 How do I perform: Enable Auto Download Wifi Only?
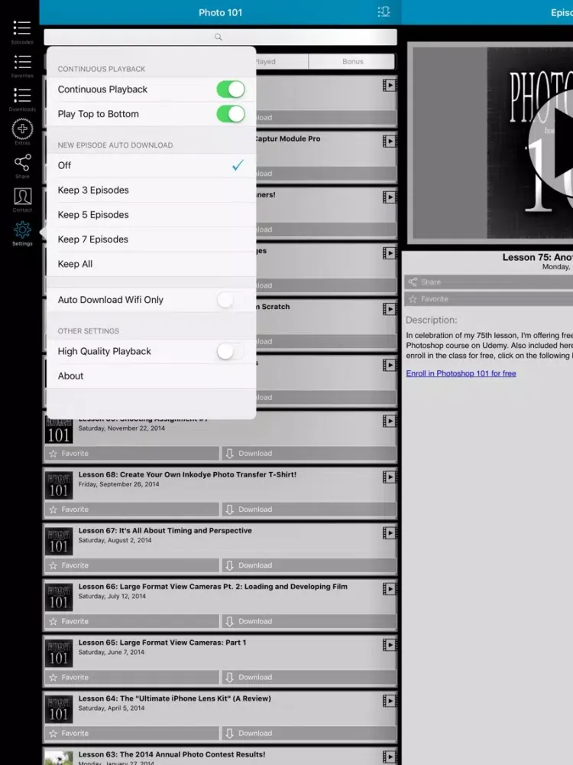click(x=230, y=300)
